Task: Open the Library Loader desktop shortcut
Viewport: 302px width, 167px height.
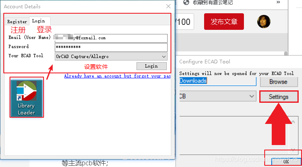Action: point(27,97)
